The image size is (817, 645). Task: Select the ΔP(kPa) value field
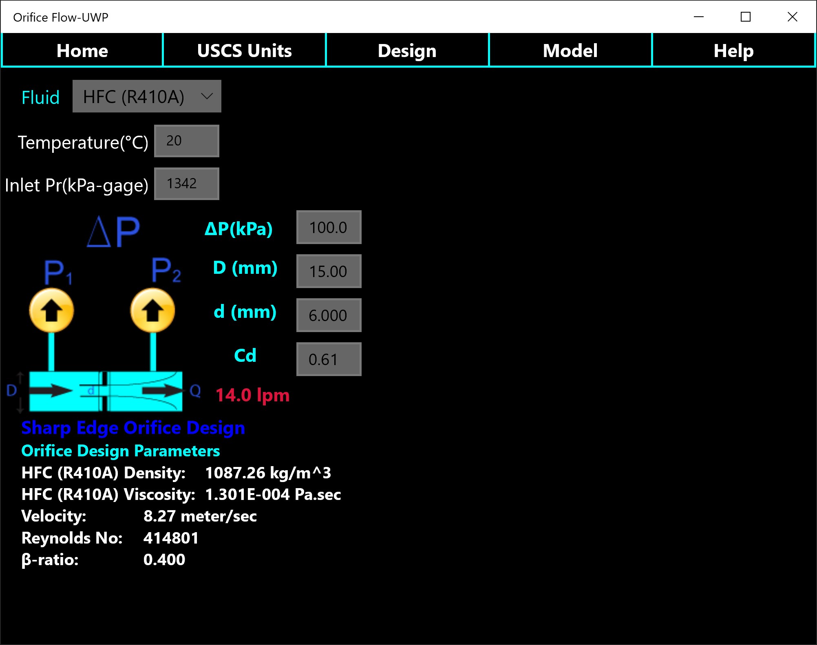coord(329,227)
